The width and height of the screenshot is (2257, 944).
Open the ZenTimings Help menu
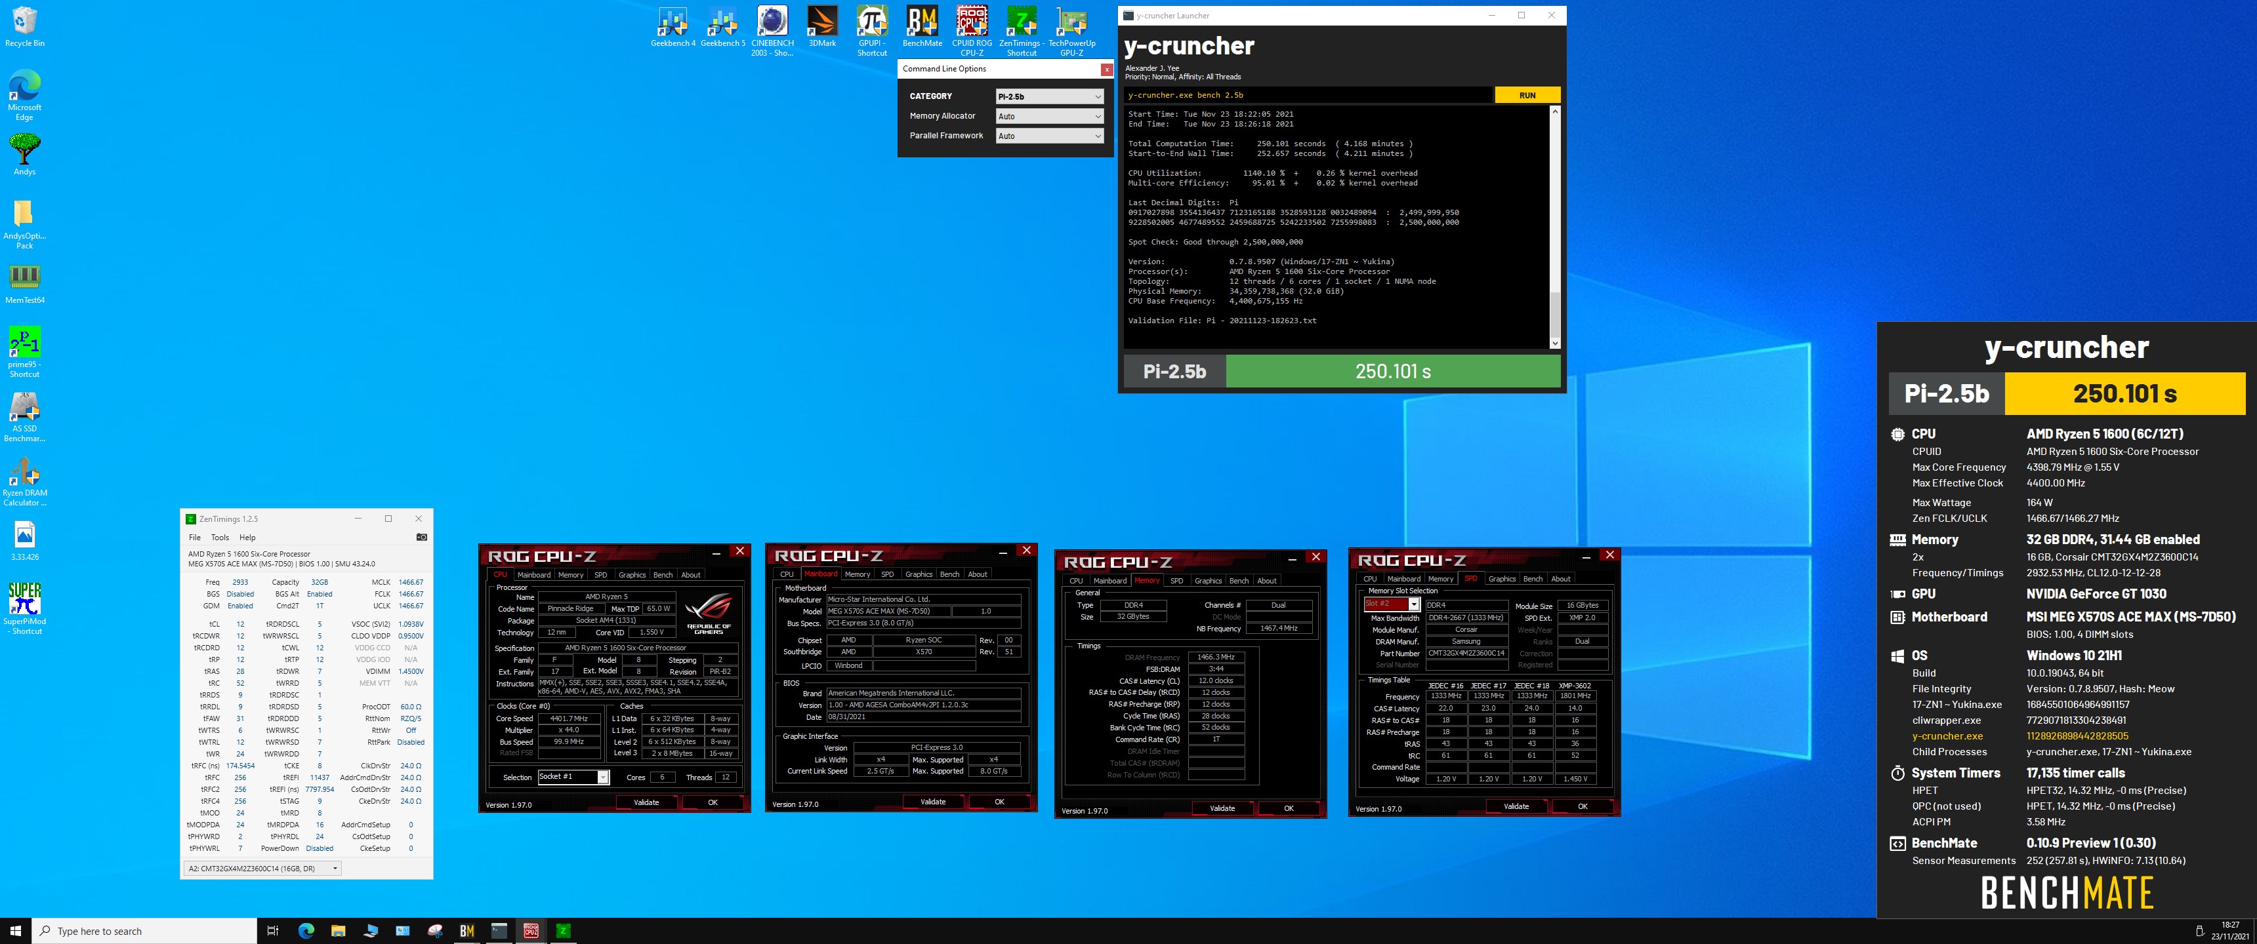coord(248,537)
